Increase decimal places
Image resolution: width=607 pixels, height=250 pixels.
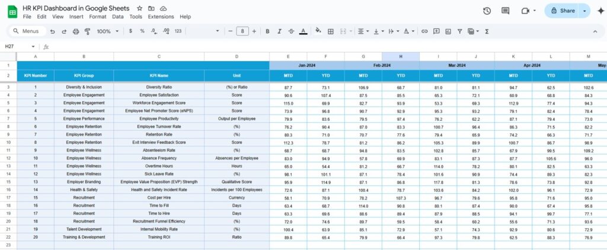(166, 31)
